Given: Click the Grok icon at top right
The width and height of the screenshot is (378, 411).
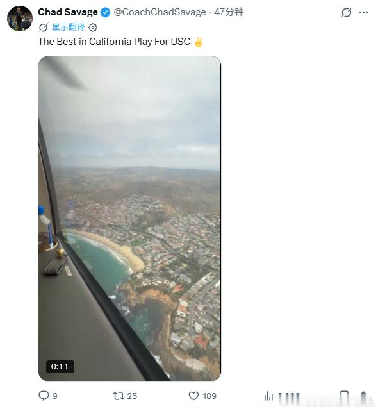Looking at the screenshot, I should point(347,12).
